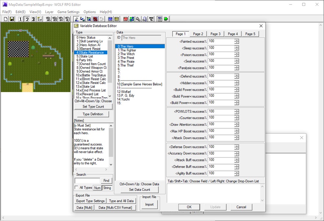
Task: Click the Type Definition button
Action: 93,114
